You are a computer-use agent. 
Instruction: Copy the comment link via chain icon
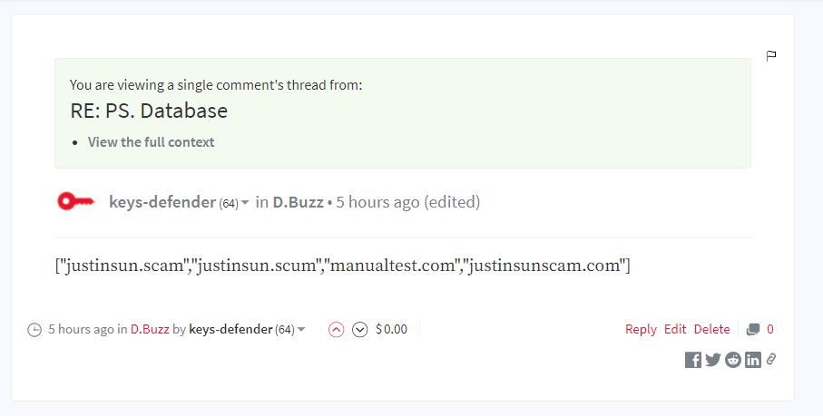coord(771,359)
